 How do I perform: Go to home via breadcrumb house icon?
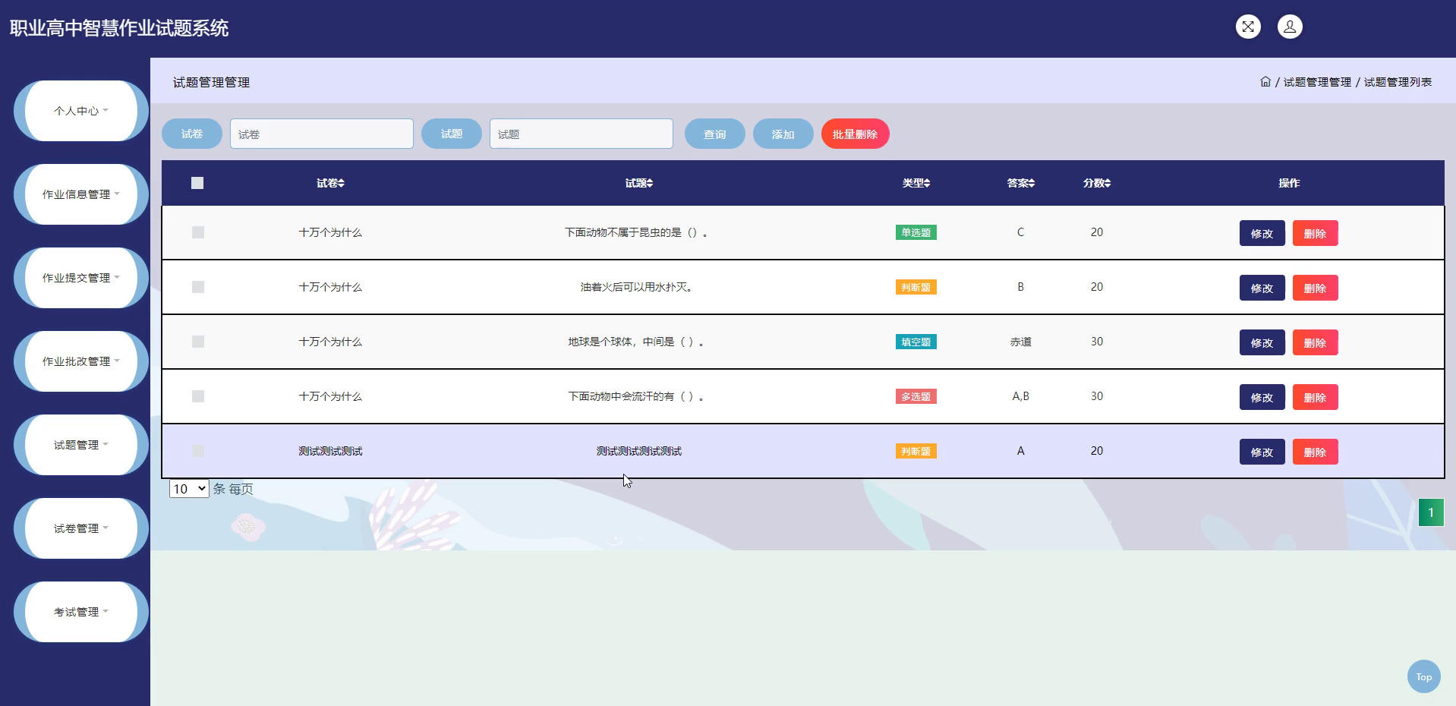coord(1265,82)
